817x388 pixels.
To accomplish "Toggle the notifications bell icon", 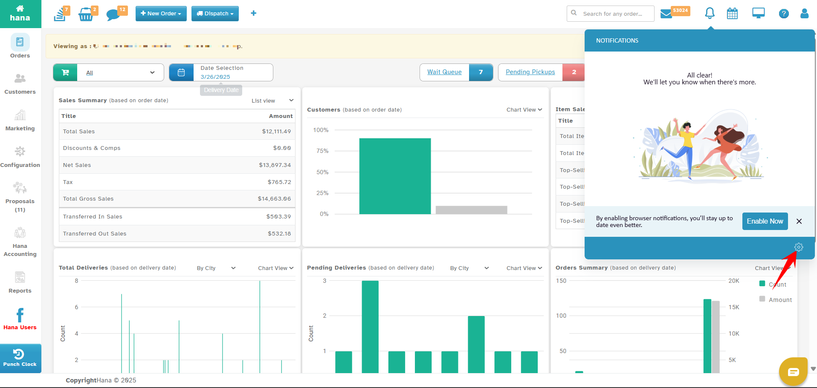I will [x=710, y=14].
